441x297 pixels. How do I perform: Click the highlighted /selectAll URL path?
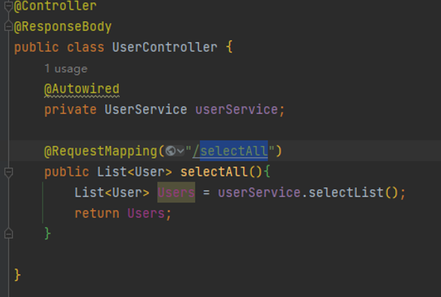coord(234,151)
